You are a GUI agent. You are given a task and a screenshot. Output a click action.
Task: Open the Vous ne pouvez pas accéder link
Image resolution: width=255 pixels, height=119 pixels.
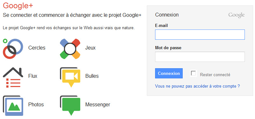click(x=197, y=86)
